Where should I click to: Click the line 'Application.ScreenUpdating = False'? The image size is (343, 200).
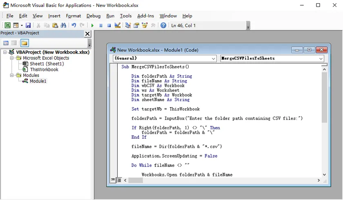(174, 156)
